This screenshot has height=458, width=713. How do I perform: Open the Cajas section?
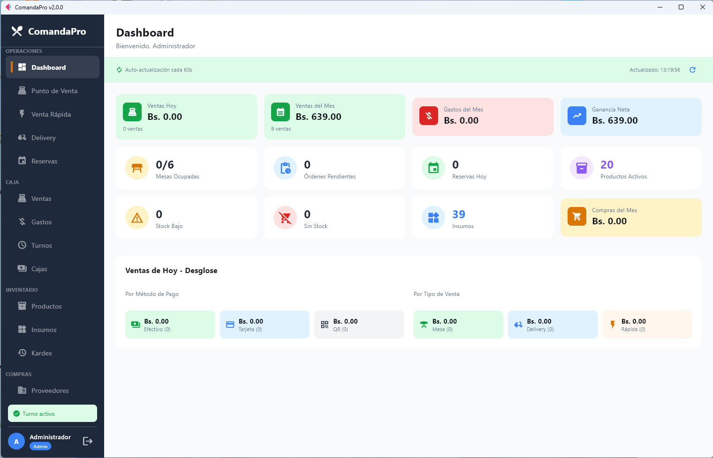[53, 268]
